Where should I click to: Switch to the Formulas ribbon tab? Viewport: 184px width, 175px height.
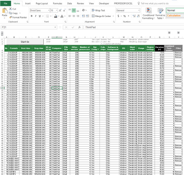coord(58,3)
